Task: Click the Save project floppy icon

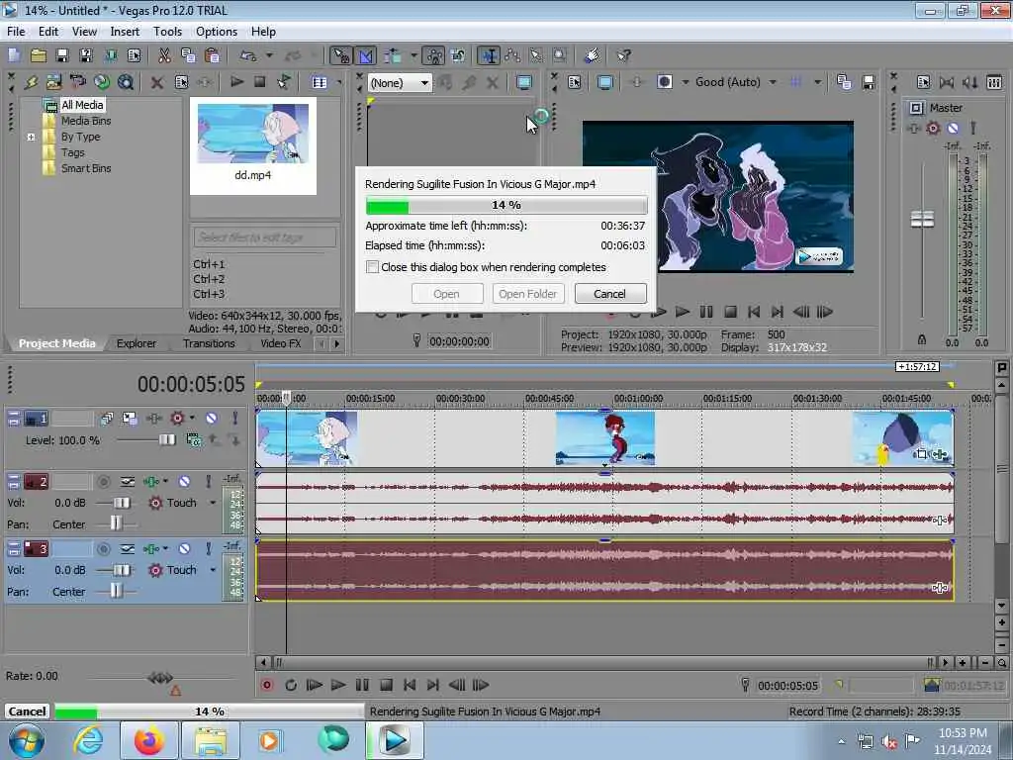Action: coord(62,55)
